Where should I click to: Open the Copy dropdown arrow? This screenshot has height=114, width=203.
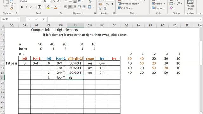coord(15,4)
